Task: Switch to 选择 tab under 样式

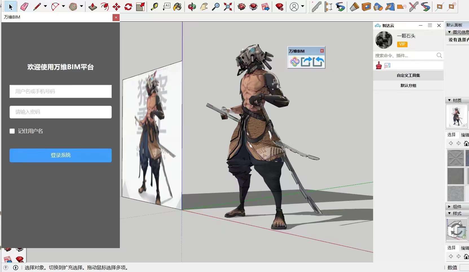Action: coord(452,248)
